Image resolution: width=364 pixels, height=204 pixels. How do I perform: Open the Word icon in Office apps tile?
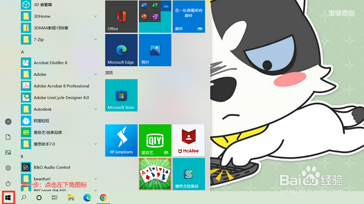pyautogui.click(x=144, y=6)
